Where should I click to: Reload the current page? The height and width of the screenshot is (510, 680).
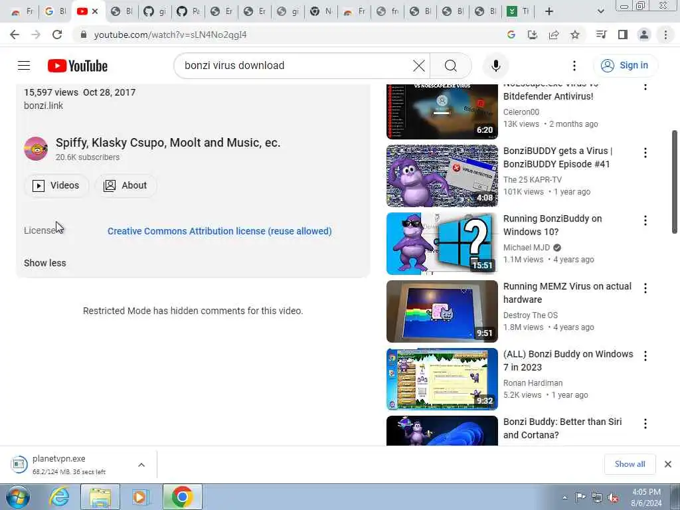[57, 35]
